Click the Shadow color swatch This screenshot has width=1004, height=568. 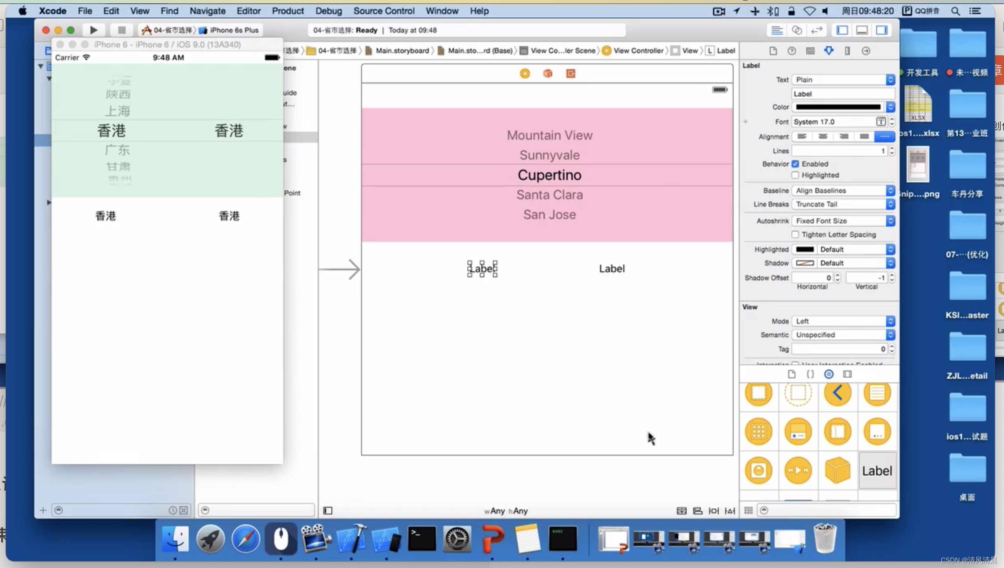coord(805,263)
